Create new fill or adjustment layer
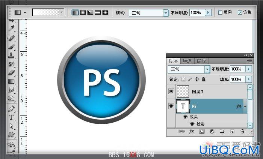The height and width of the screenshot is (159, 263). [x=212, y=131]
